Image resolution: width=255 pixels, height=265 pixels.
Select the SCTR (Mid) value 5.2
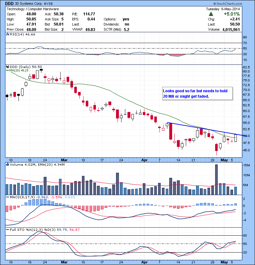tap(127, 29)
